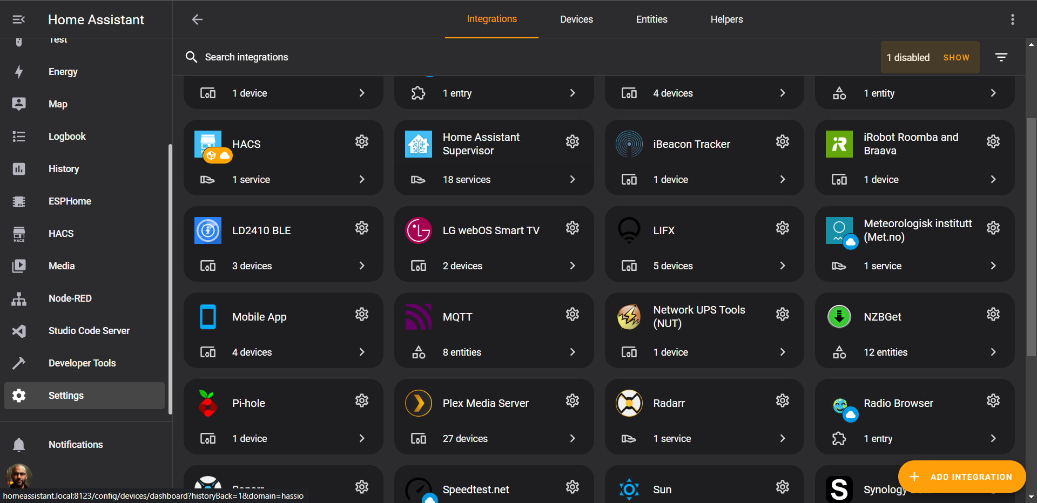
Task: Open settings gear on MQTT card
Action: [x=572, y=314]
